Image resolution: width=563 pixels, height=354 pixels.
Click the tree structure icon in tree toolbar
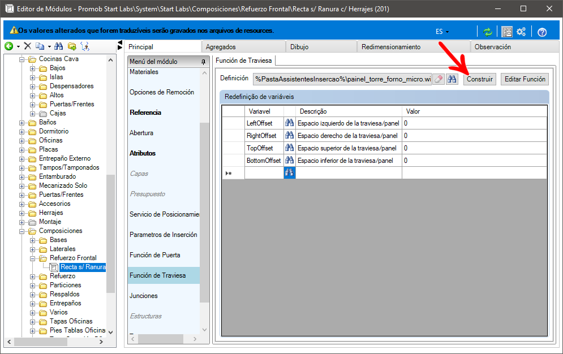pos(85,46)
